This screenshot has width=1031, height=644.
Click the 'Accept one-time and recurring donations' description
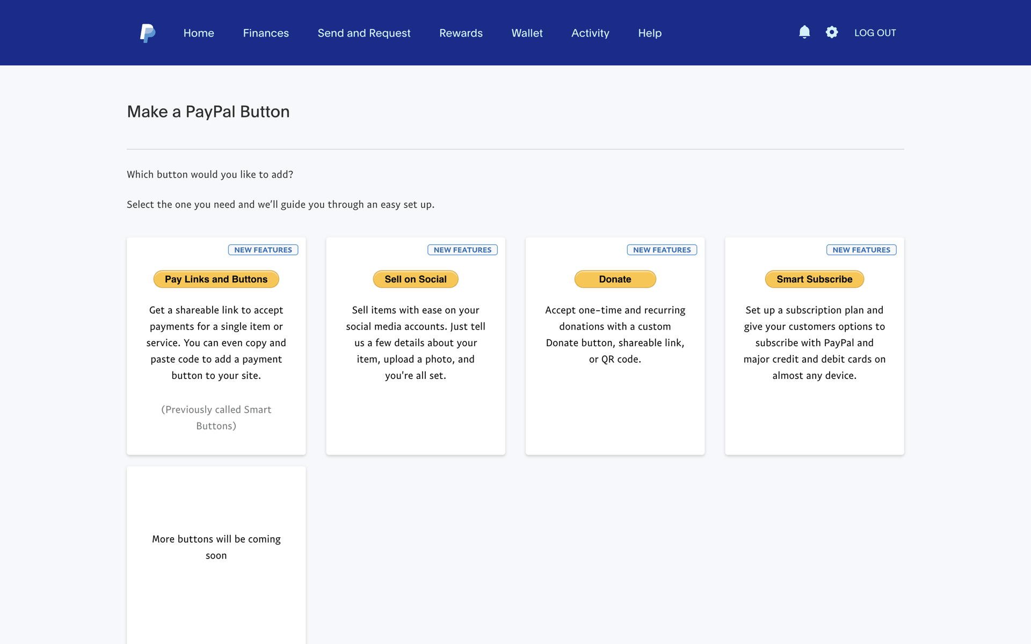[x=615, y=334]
